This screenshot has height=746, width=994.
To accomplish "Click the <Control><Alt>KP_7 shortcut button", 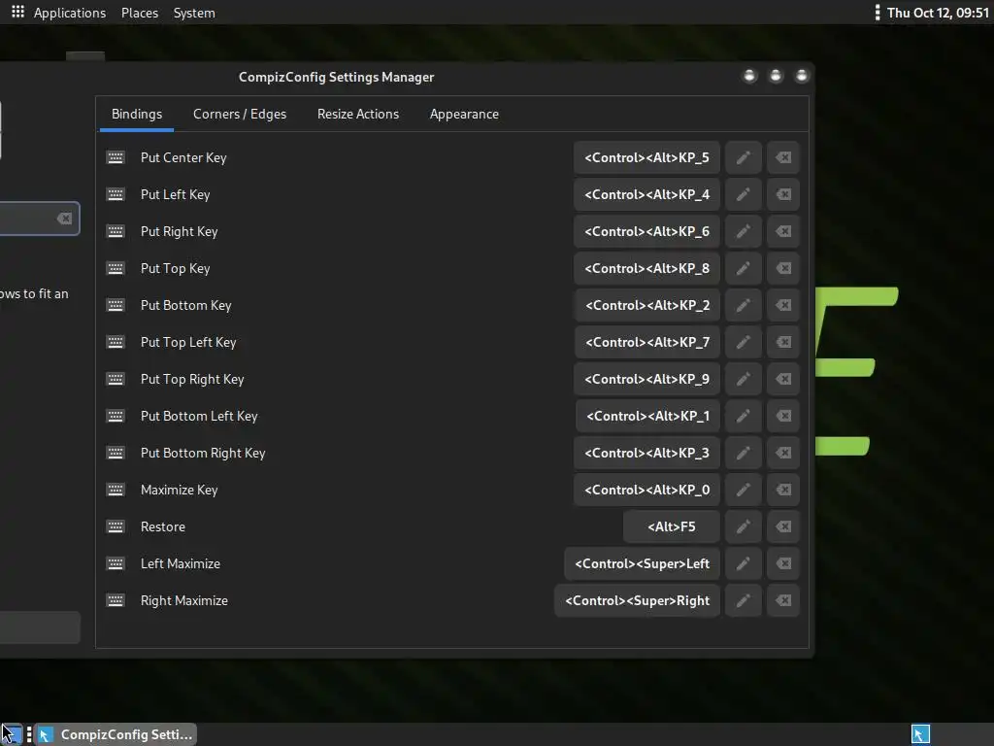I will pos(647,342).
